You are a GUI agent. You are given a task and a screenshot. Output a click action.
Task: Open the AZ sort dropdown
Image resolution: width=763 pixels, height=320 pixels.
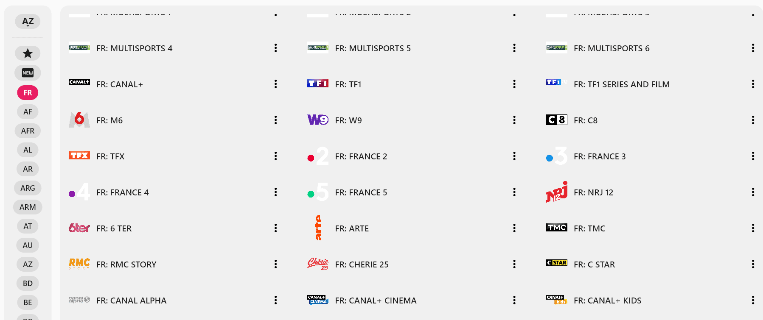(x=28, y=22)
